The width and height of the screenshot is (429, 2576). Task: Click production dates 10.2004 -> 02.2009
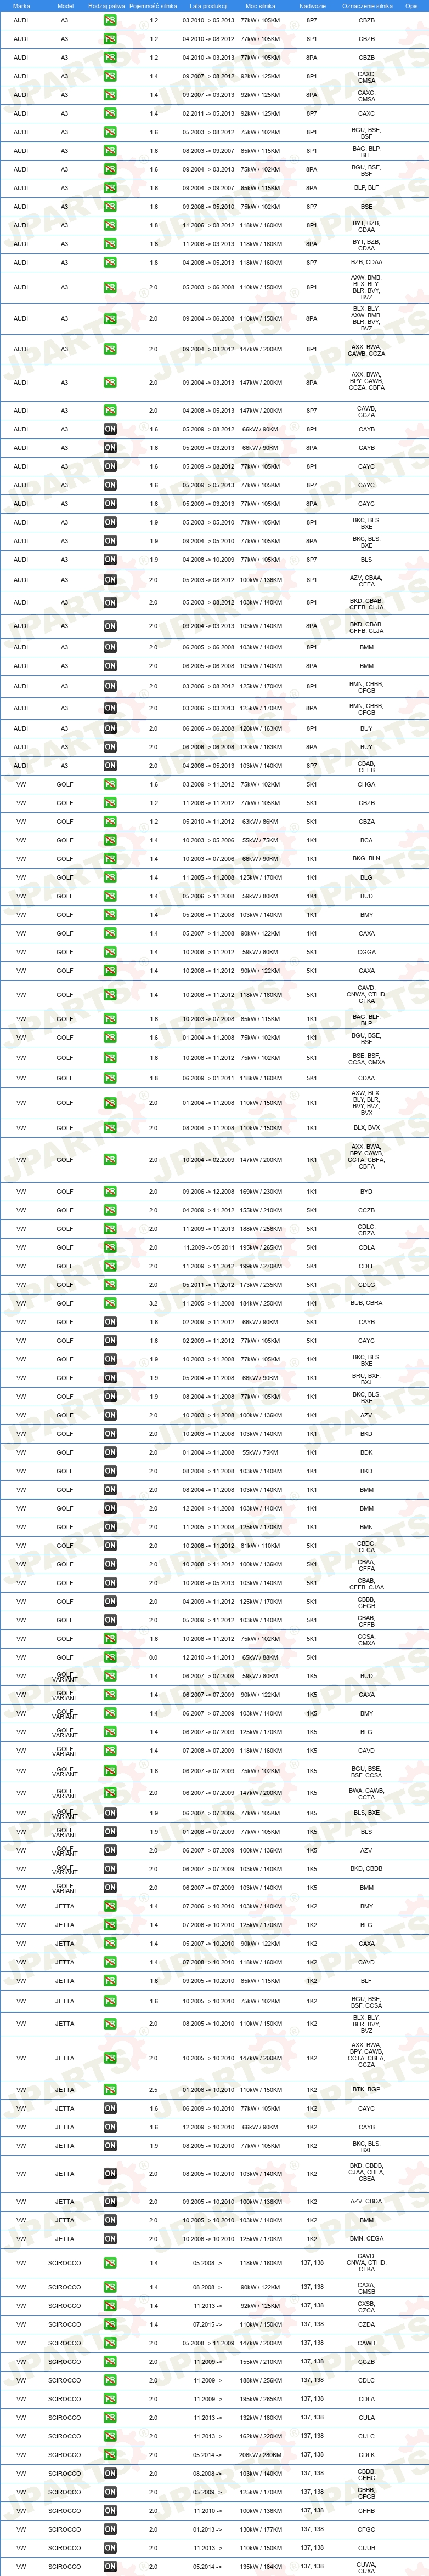[209, 1160]
